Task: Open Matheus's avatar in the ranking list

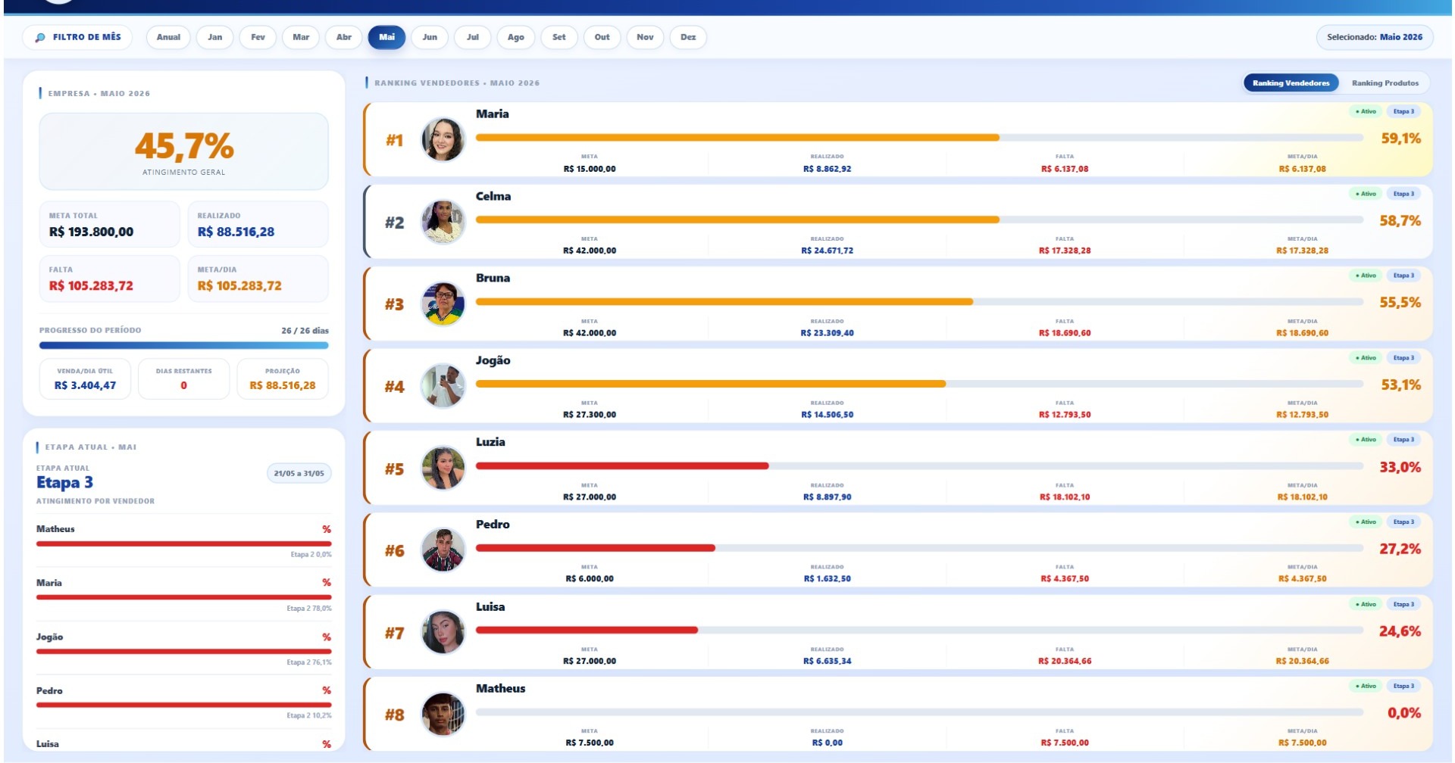Action: 443,715
